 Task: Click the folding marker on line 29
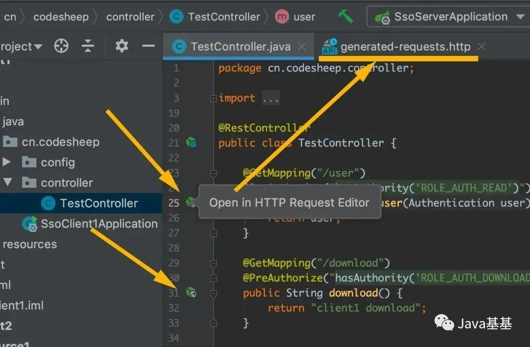tap(213, 263)
